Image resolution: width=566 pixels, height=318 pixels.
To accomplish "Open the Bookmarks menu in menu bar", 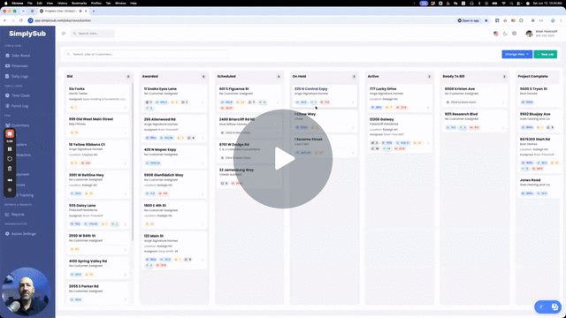I will tap(79, 4).
